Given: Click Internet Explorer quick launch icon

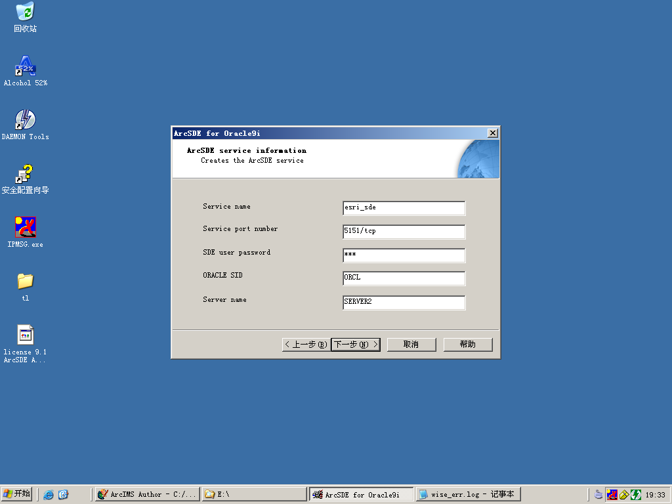Looking at the screenshot, I should [49, 495].
